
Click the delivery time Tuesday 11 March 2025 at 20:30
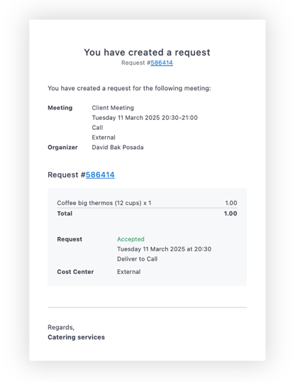tap(164, 249)
